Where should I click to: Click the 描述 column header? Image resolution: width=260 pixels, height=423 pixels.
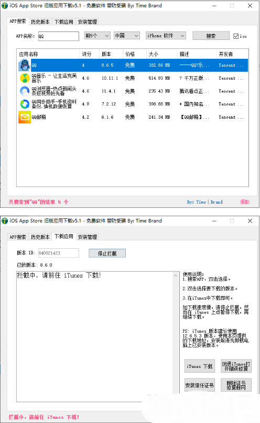pyautogui.click(x=197, y=54)
